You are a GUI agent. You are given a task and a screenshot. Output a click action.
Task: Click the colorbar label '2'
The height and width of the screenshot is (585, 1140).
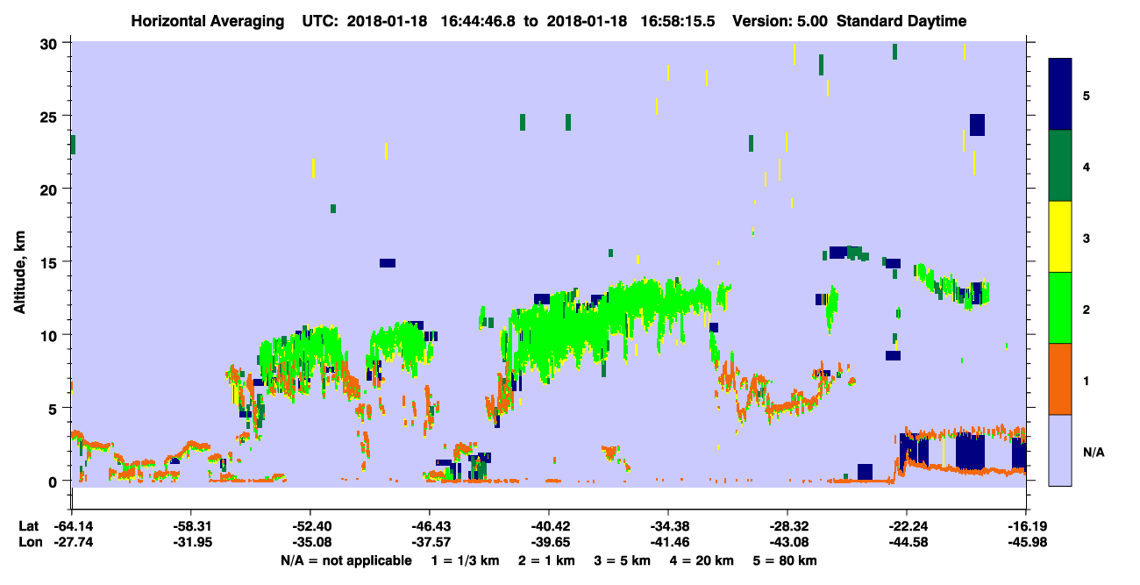pos(1087,309)
